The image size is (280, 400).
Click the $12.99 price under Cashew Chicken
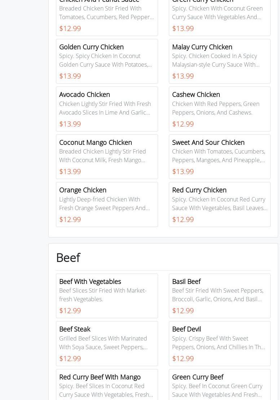click(183, 124)
